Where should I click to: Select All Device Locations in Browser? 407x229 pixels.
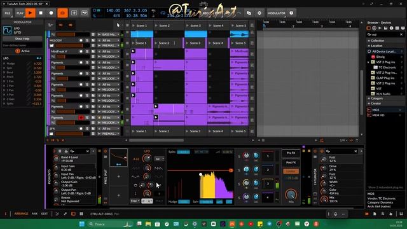pos(385,52)
